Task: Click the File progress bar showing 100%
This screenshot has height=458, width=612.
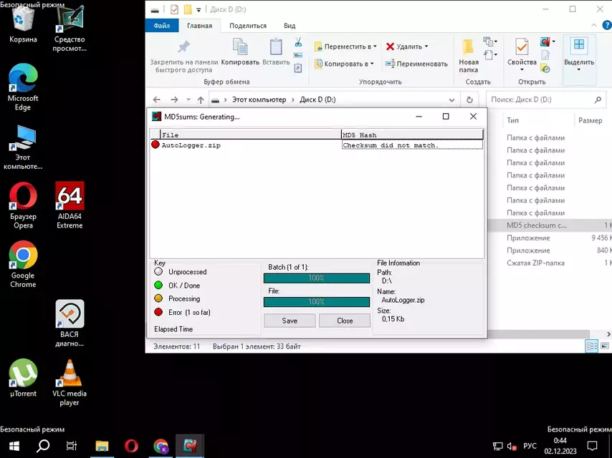Action: click(x=316, y=302)
